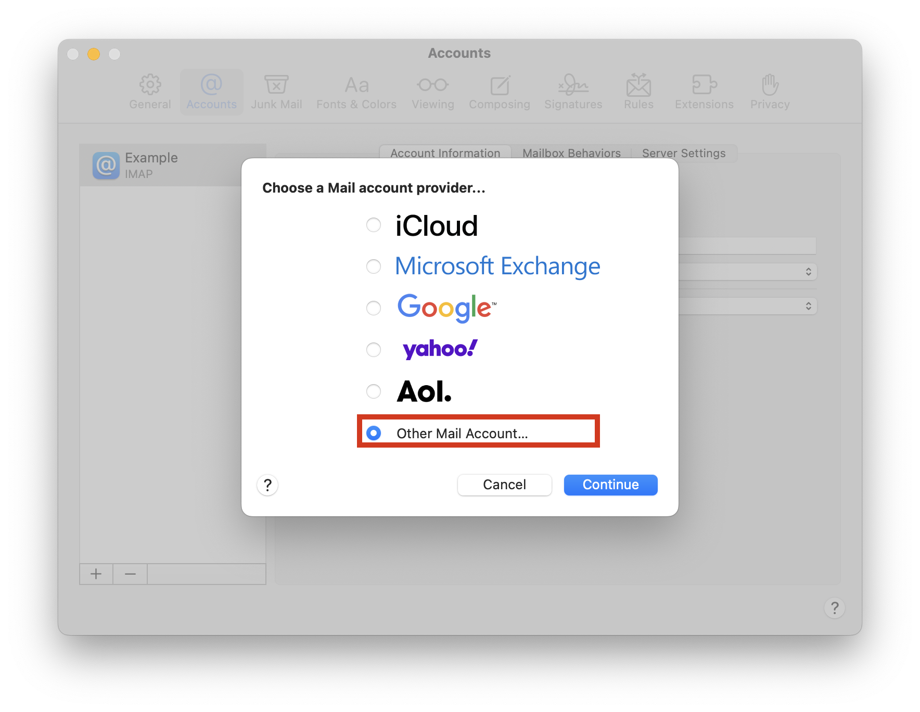Select the yahoo! radio button
Image resolution: width=920 pixels, height=712 pixels.
374,350
